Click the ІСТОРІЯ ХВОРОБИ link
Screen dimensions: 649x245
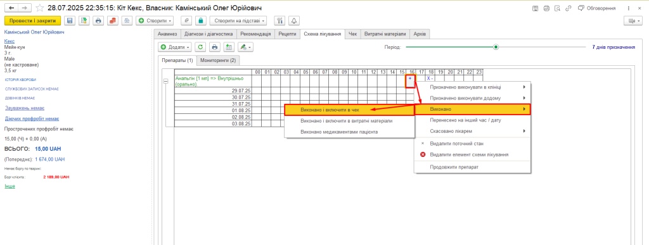[20, 80]
